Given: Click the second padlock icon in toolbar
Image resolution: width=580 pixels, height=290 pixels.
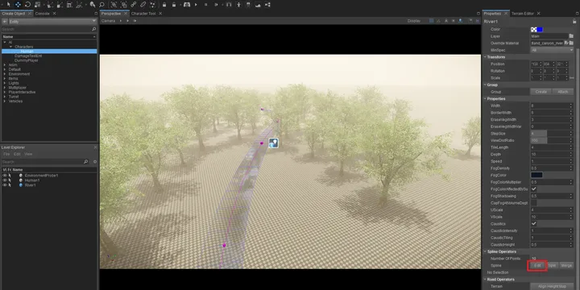Looking at the screenshot, I should (x=174, y=5).
